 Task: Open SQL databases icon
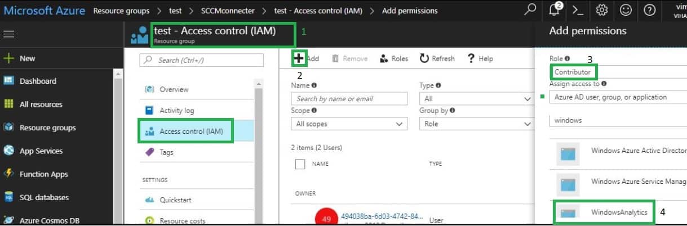point(8,197)
